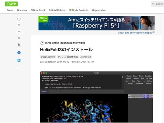Visit the Organization section

(x=99, y=10)
